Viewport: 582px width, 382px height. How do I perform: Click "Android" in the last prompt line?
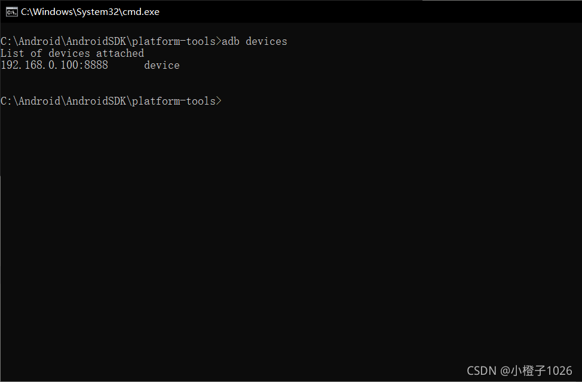coord(39,101)
